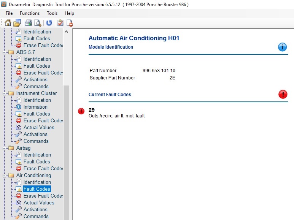294x220 pixels.
Task: Open Identification under Instrument Cluster
Action: [37, 100]
